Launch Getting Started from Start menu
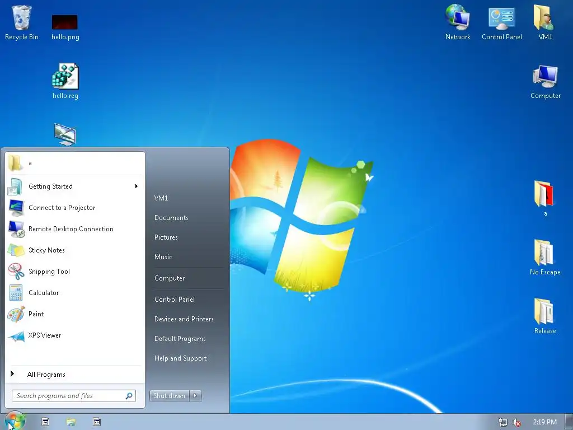 tap(74, 186)
